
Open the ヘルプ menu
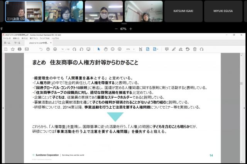point(55,38)
